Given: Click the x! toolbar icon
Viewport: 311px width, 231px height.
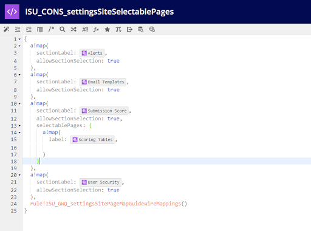Looking at the screenshot, I should [x=85, y=29].
